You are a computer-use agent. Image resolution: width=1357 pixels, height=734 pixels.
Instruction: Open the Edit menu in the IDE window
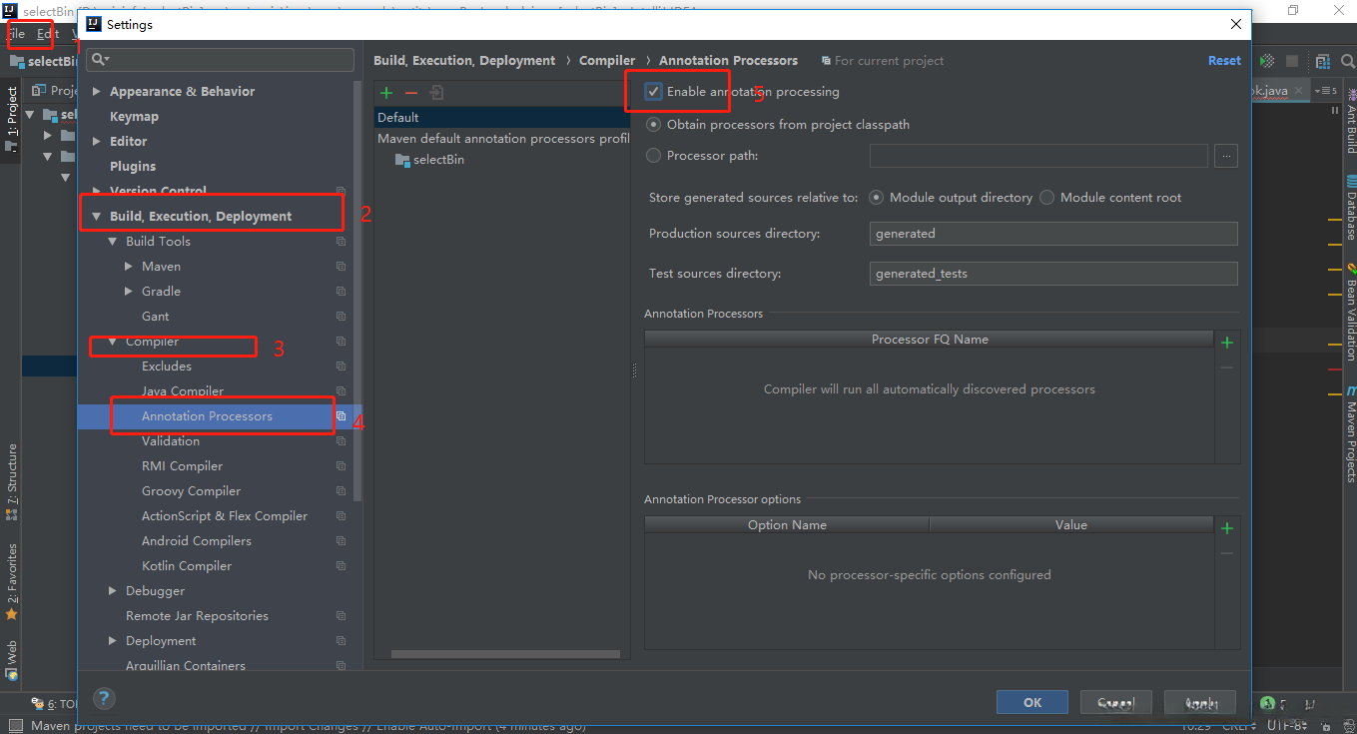click(48, 34)
